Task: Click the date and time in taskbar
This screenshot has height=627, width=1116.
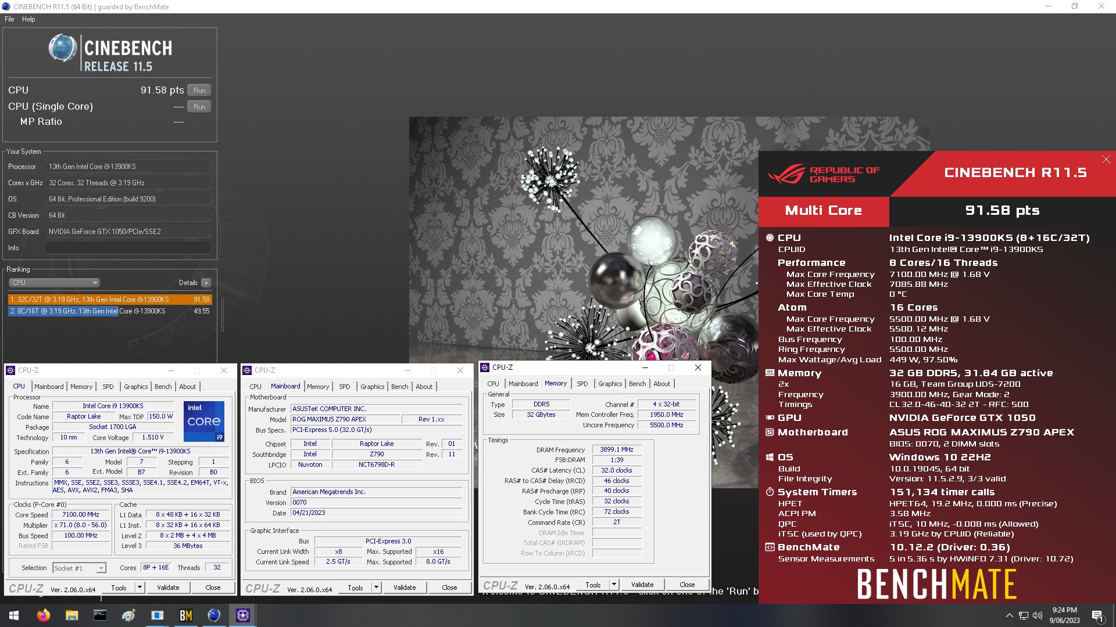Action: click(x=1064, y=615)
